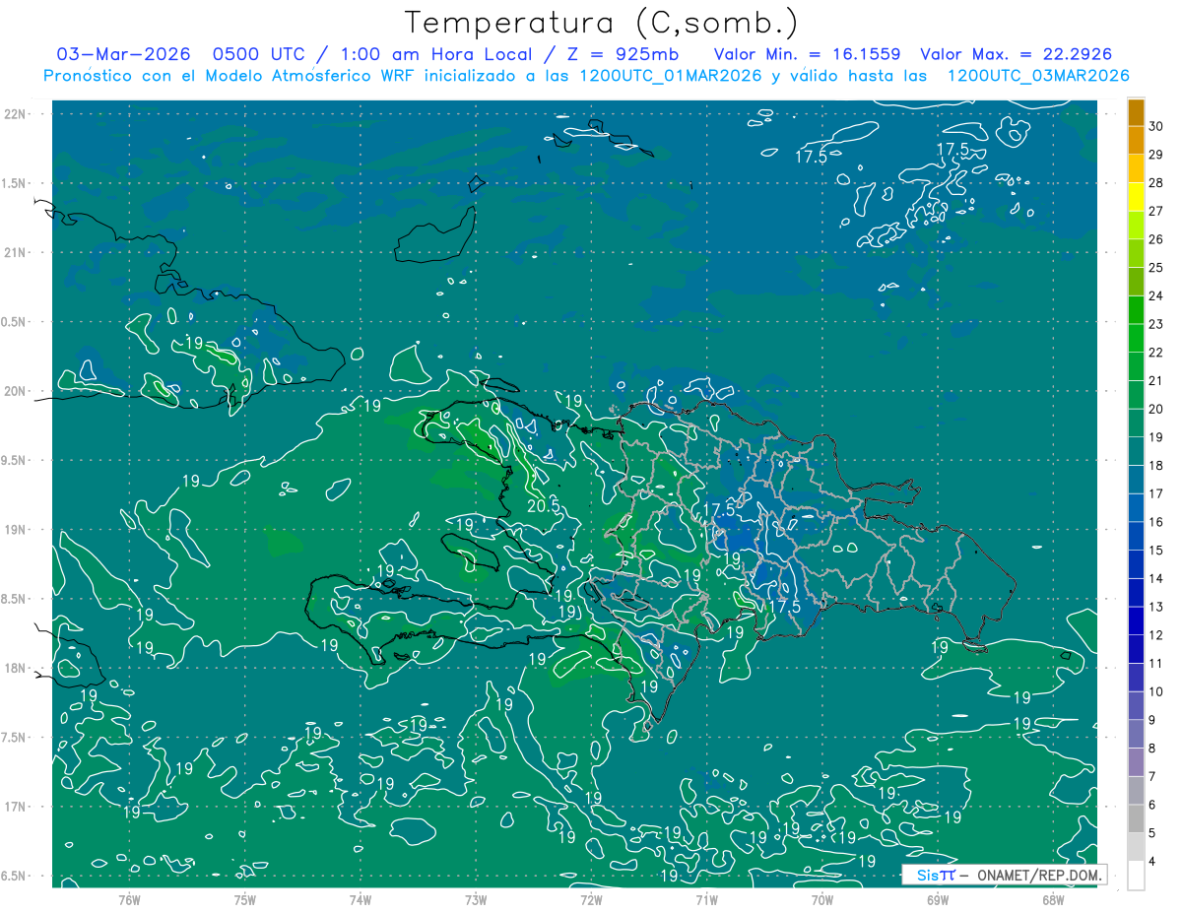Click the "Valor Max. = 22.2926" value
The image size is (1182, 913).
tap(1015, 54)
